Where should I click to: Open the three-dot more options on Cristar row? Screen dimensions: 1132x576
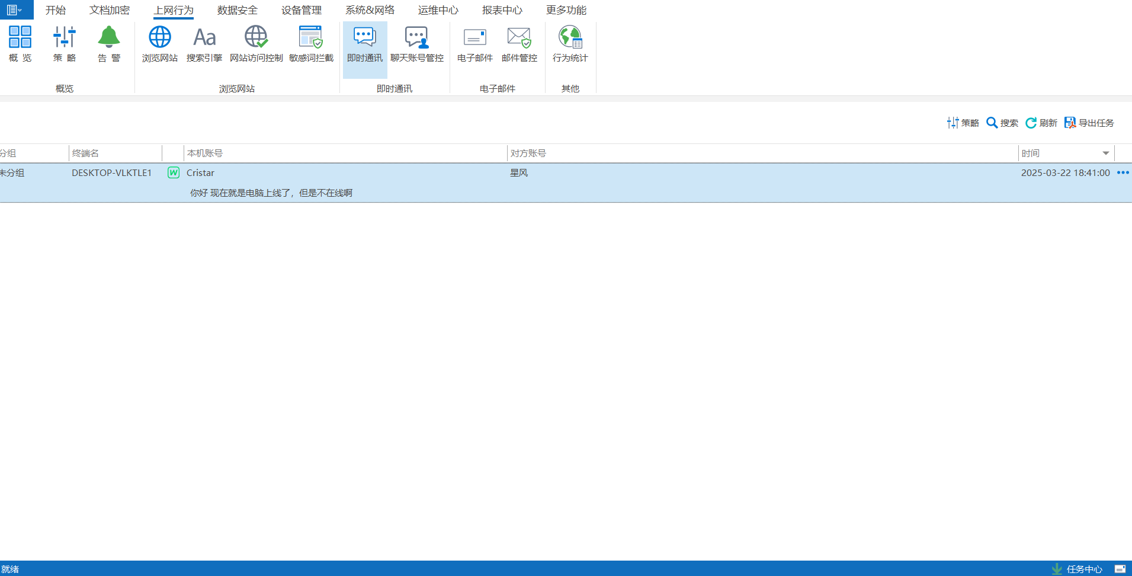click(1123, 173)
